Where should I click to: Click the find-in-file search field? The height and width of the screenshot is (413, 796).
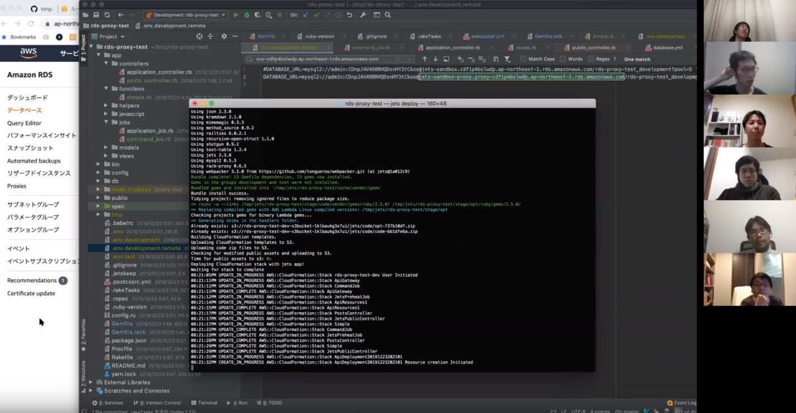[323, 59]
